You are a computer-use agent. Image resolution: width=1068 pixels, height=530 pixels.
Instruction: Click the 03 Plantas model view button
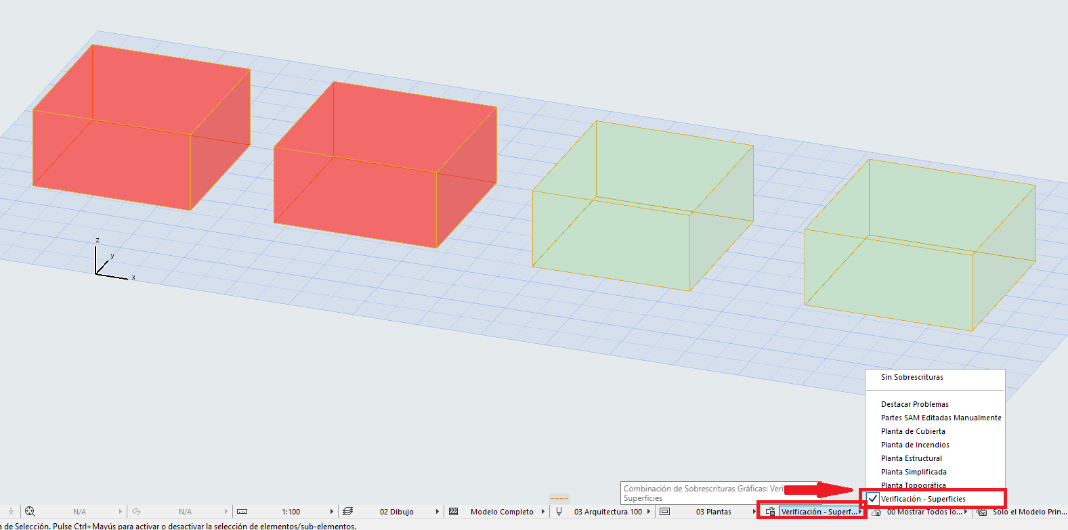point(713,512)
